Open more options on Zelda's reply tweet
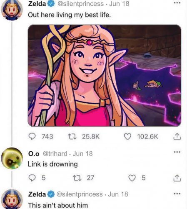The height and width of the screenshot is (209, 187). [177, 194]
